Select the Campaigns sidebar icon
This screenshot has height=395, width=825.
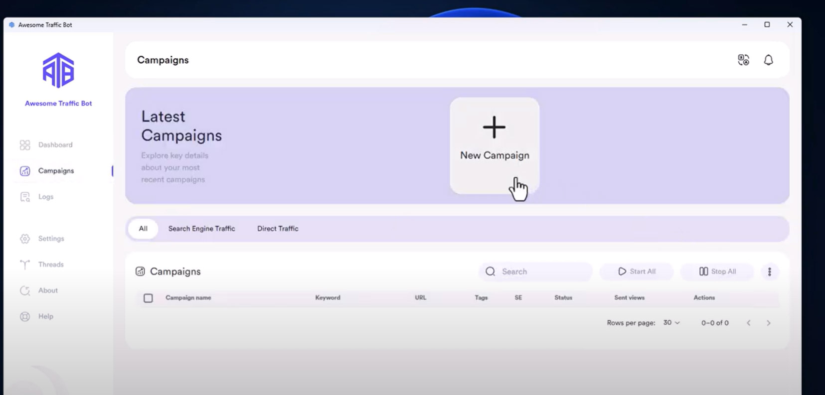point(25,171)
